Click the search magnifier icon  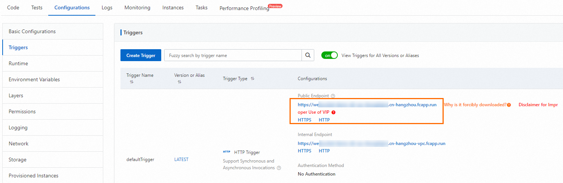tap(307, 55)
